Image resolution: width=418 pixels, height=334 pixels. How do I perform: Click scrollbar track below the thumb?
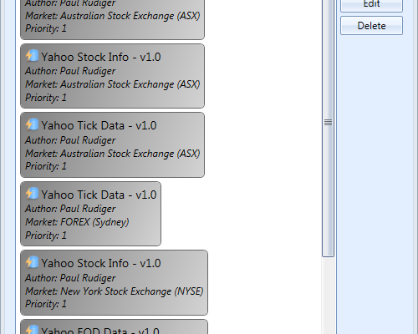click(x=328, y=295)
